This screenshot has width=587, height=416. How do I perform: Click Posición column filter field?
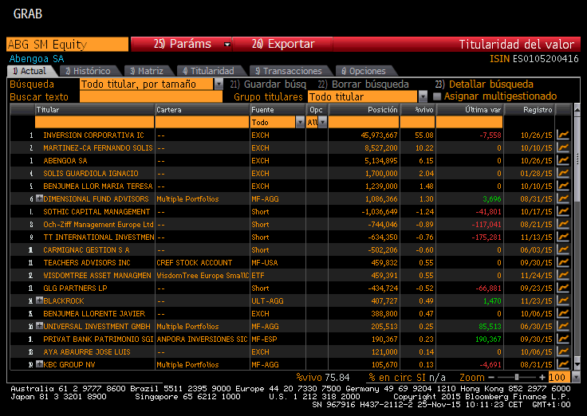coord(364,123)
